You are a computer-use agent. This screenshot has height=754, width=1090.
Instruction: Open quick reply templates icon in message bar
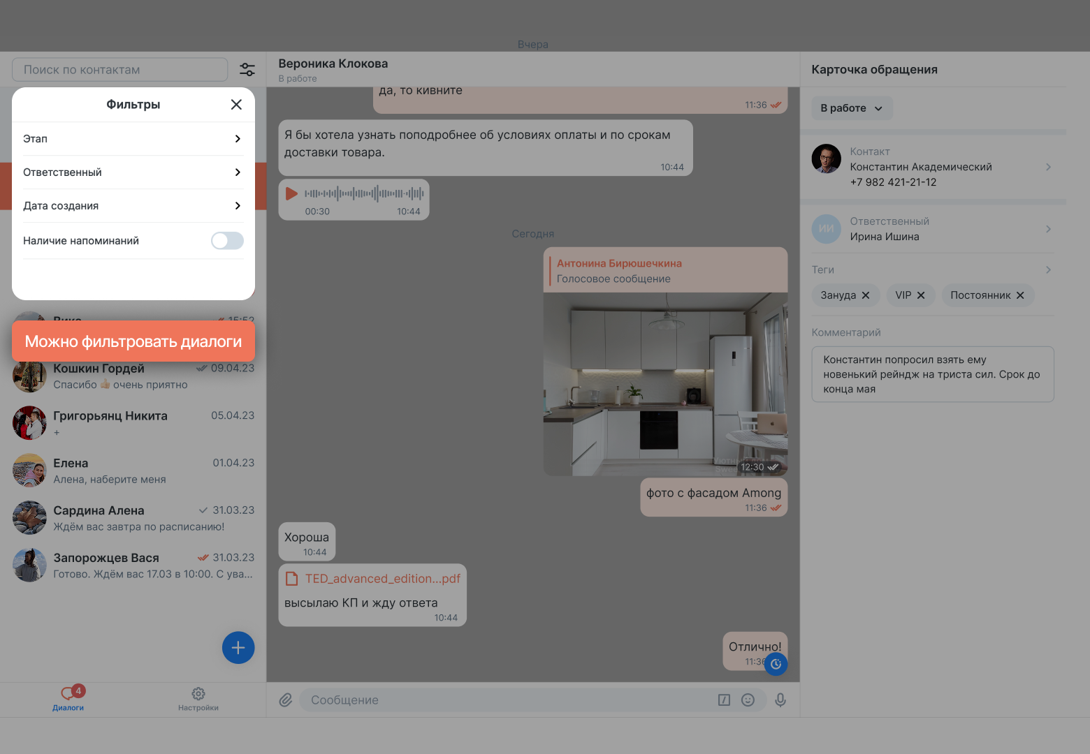point(724,700)
